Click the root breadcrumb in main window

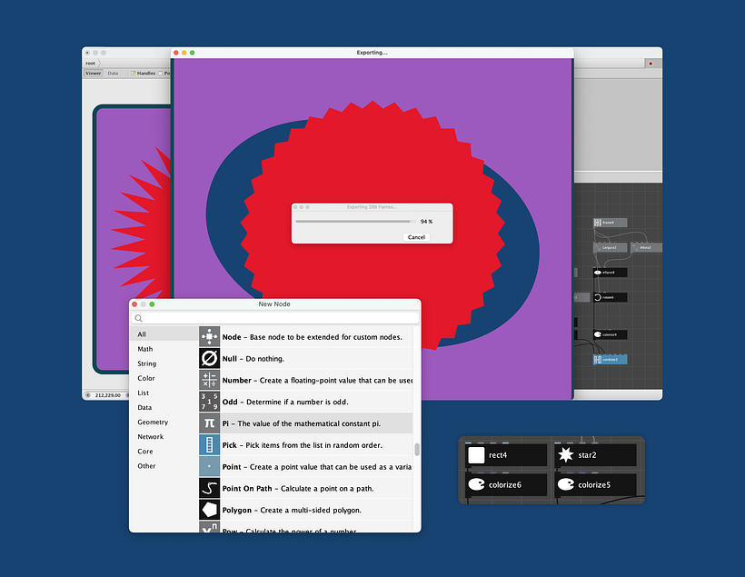pyautogui.click(x=90, y=64)
